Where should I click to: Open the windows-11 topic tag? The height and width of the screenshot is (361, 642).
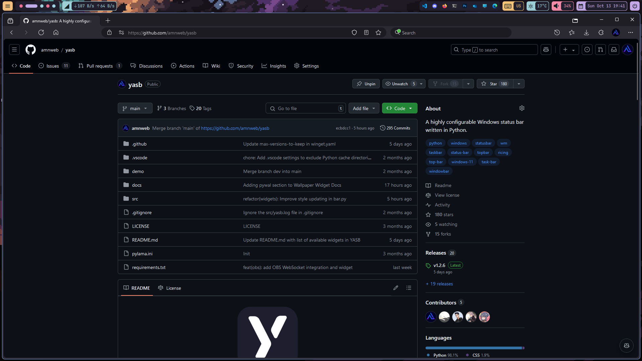462,162
